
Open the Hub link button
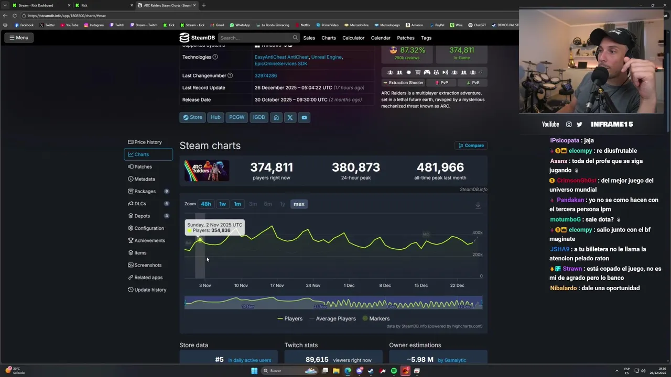[215, 117]
